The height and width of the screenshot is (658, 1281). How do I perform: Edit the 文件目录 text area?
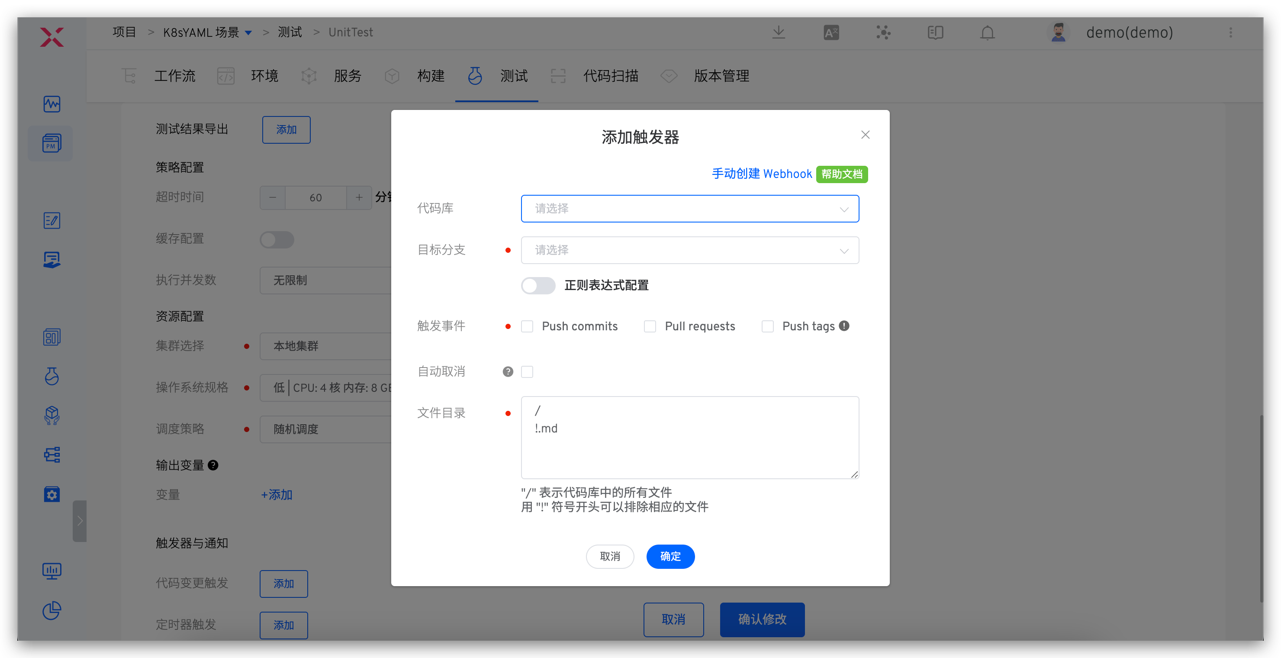[x=690, y=438]
